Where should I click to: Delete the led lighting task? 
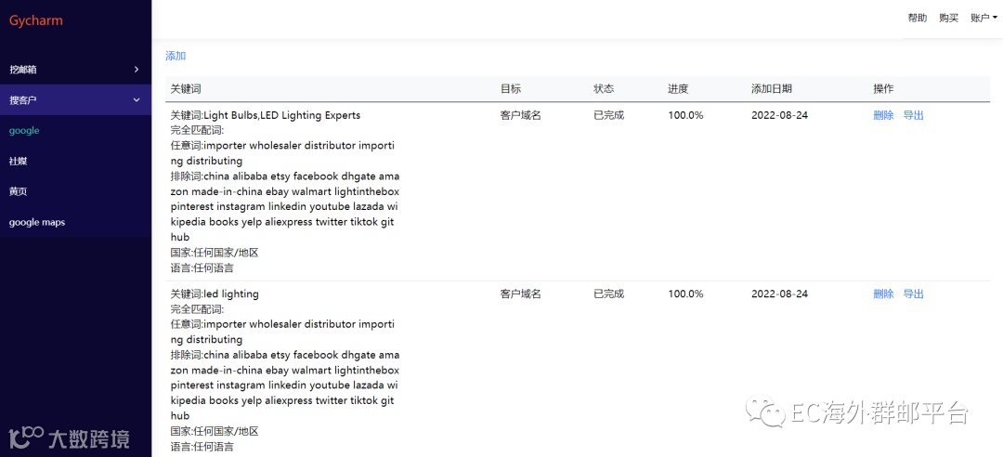pos(883,294)
